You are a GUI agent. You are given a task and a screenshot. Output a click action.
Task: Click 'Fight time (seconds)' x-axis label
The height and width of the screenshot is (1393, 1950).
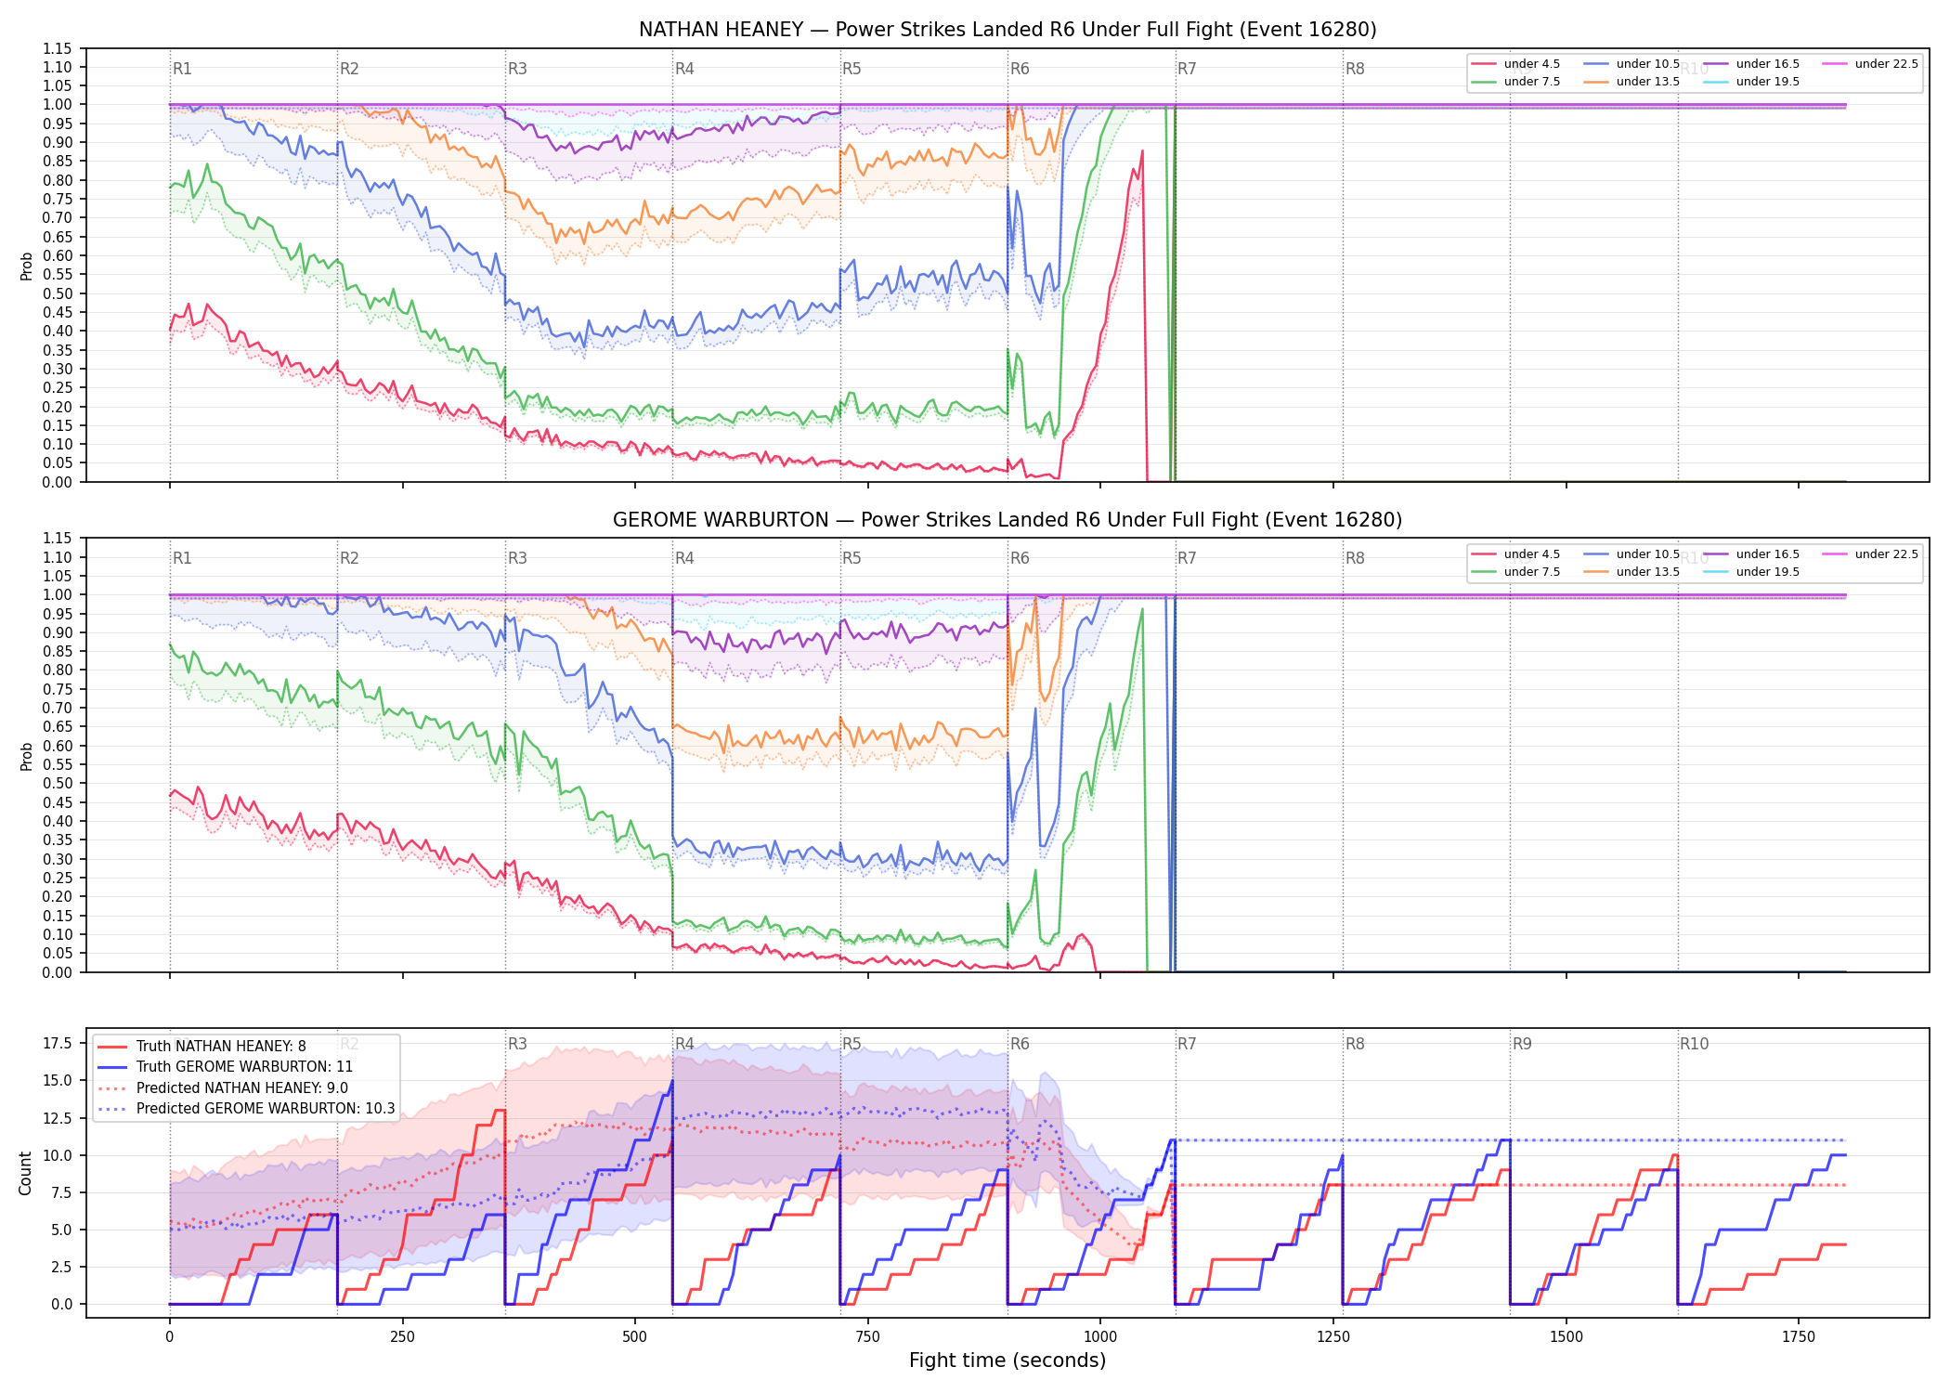1007,1360
